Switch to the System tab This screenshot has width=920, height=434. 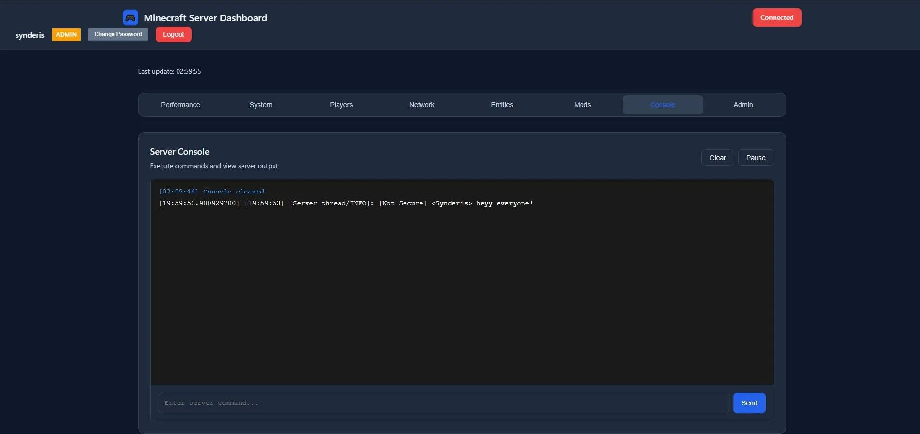click(x=261, y=105)
